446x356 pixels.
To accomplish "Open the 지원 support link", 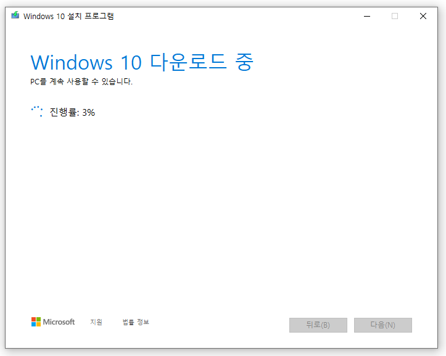I will pyautogui.click(x=96, y=322).
